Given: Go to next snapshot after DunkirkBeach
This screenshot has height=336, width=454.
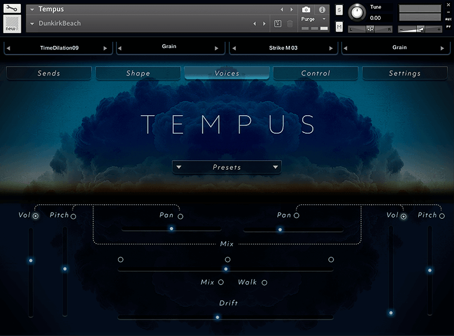Looking at the screenshot, I should coord(265,23).
